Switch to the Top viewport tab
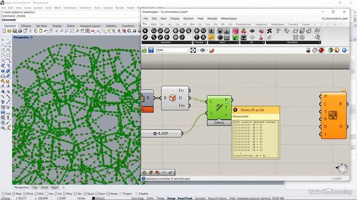 (x=35, y=188)
